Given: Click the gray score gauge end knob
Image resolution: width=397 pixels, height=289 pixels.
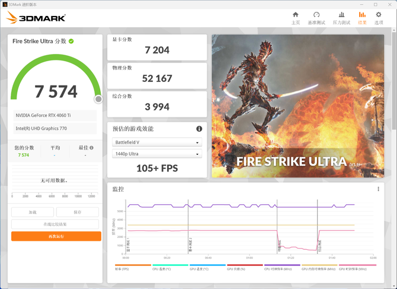Looking at the screenshot, I should [98, 99].
